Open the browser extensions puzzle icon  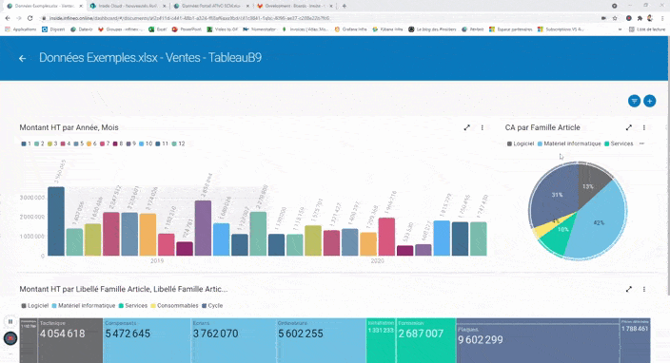[x=640, y=18]
